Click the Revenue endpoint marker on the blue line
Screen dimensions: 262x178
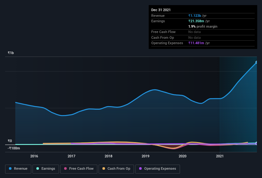pos(257,62)
